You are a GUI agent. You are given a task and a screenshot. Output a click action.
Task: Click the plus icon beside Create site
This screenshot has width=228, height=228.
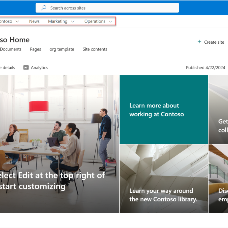point(199,42)
